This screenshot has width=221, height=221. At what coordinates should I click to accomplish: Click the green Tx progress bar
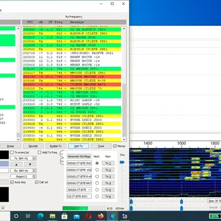coord(84,208)
